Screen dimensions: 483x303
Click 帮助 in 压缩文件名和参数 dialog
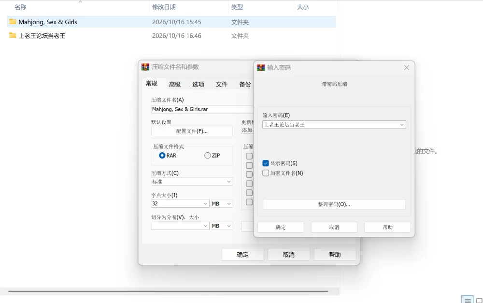coord(335,255)
